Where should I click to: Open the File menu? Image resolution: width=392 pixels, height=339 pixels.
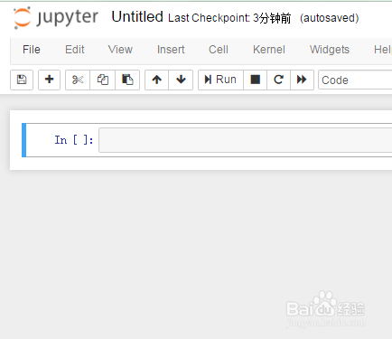pos(32,50)
